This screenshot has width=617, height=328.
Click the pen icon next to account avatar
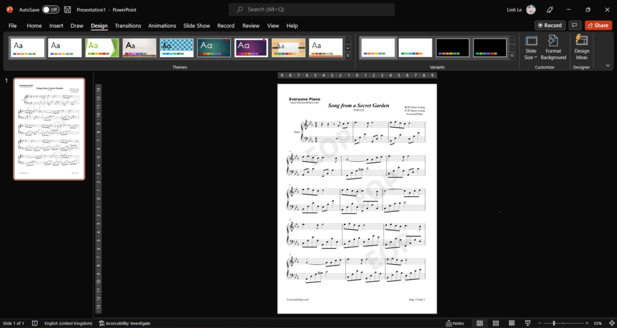coord(550,10)
